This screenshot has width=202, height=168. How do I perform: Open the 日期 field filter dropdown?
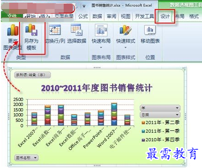[x=160, y=115]
